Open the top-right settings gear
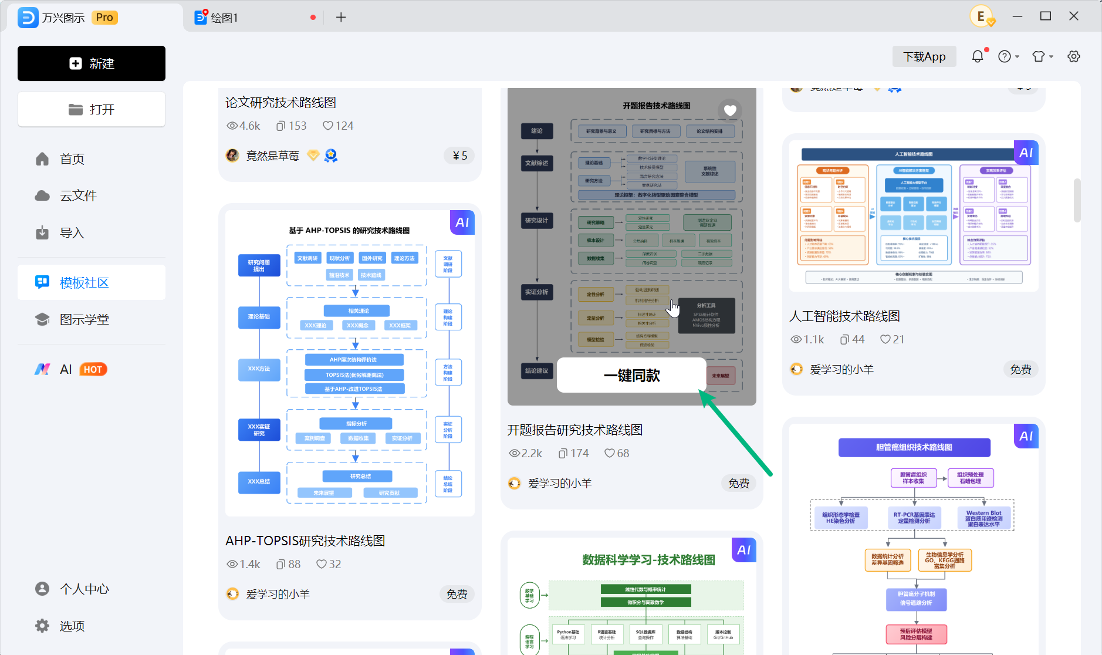 pyautogui.click(x=1074, y=56)
